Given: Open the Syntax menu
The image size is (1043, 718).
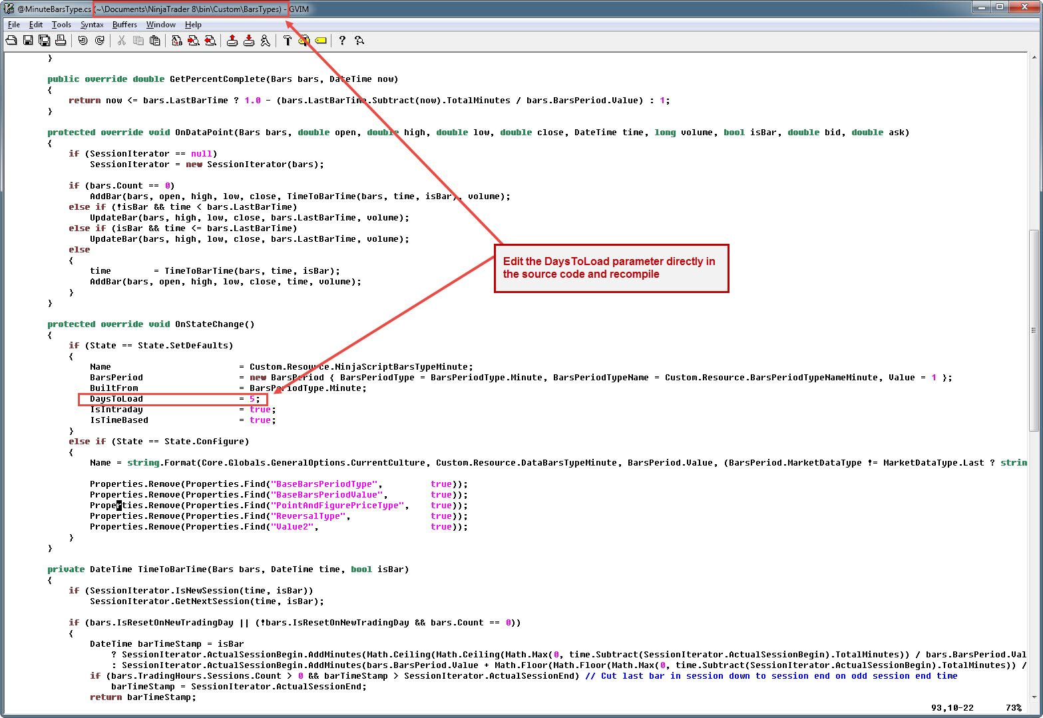Looking at the screenshot, I should (92, 25).
